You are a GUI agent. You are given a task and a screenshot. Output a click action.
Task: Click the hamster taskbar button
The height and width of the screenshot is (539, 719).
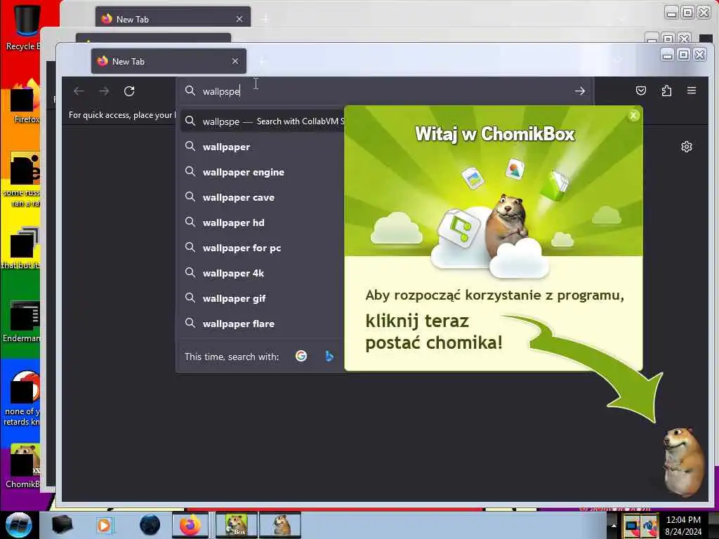click(280, 524)
